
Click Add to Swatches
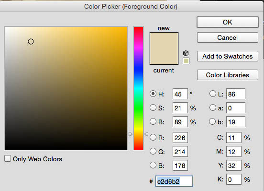(x=228, y=56)
